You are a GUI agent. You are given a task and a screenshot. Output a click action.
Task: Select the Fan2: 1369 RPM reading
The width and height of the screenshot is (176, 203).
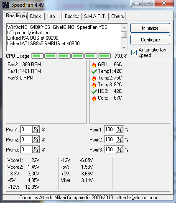click(x=24, y=64)
